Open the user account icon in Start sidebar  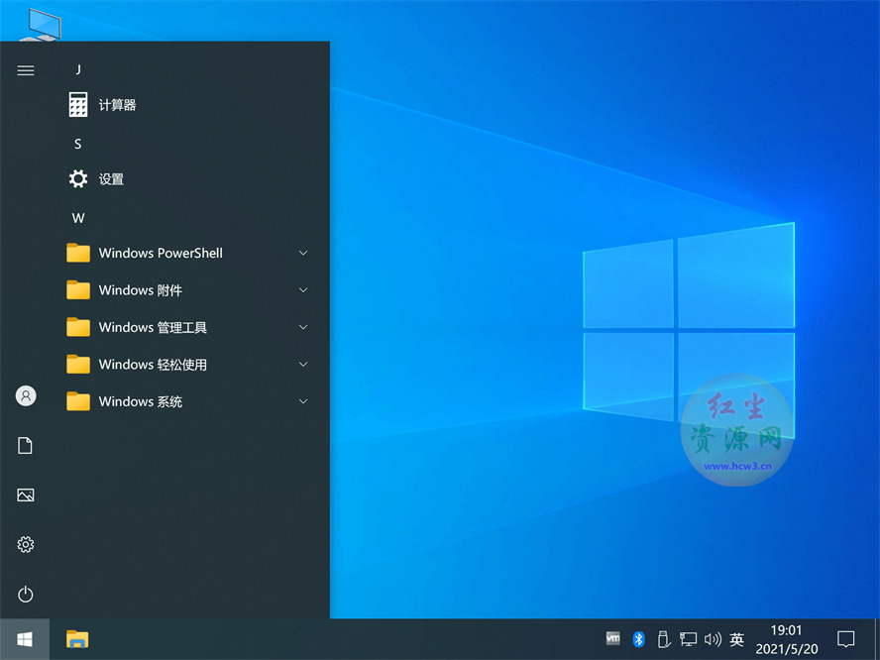[x=26, y=395]
